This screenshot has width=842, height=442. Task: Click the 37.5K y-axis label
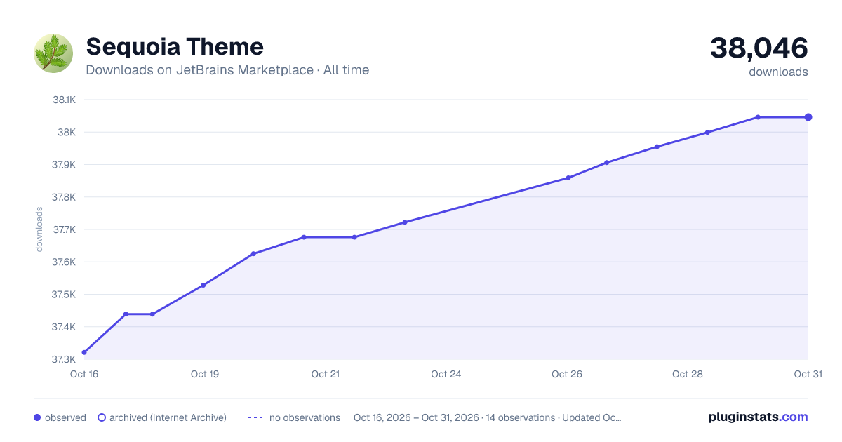64,295
